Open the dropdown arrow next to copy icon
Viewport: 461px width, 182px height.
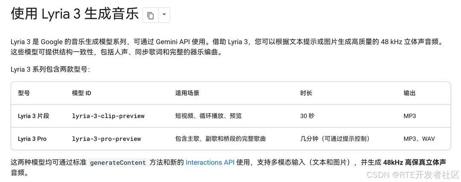point(164,15)
